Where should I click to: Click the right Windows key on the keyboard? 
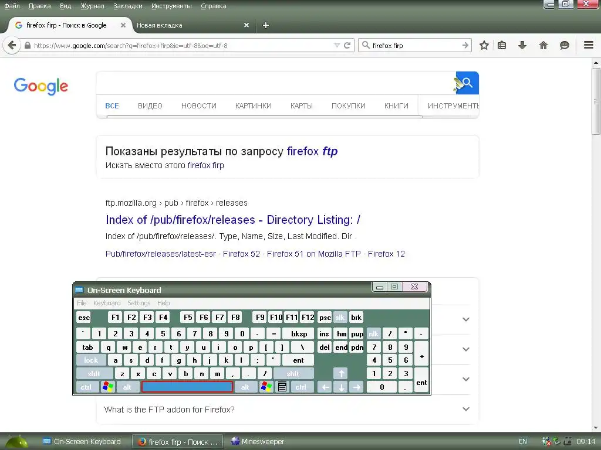click(x=266, y=387)
